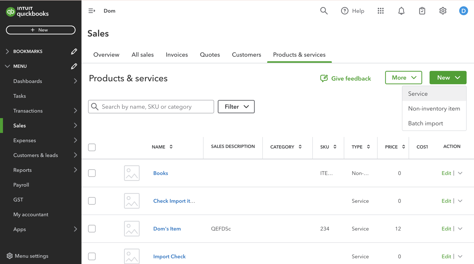Open the Books product link
This screenshot has width=474, height=264.
(161, 173)
